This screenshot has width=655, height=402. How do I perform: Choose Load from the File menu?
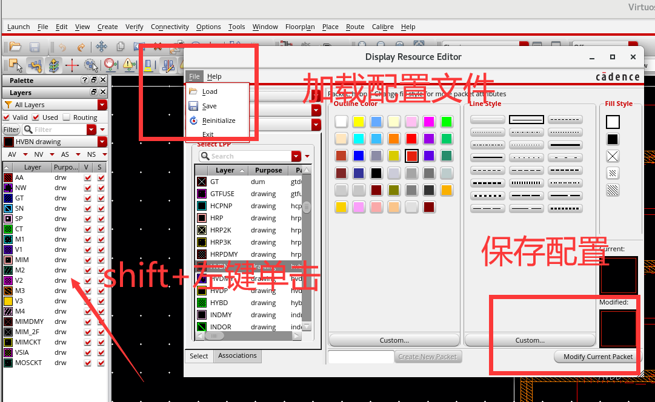click(x=210, y=91)
